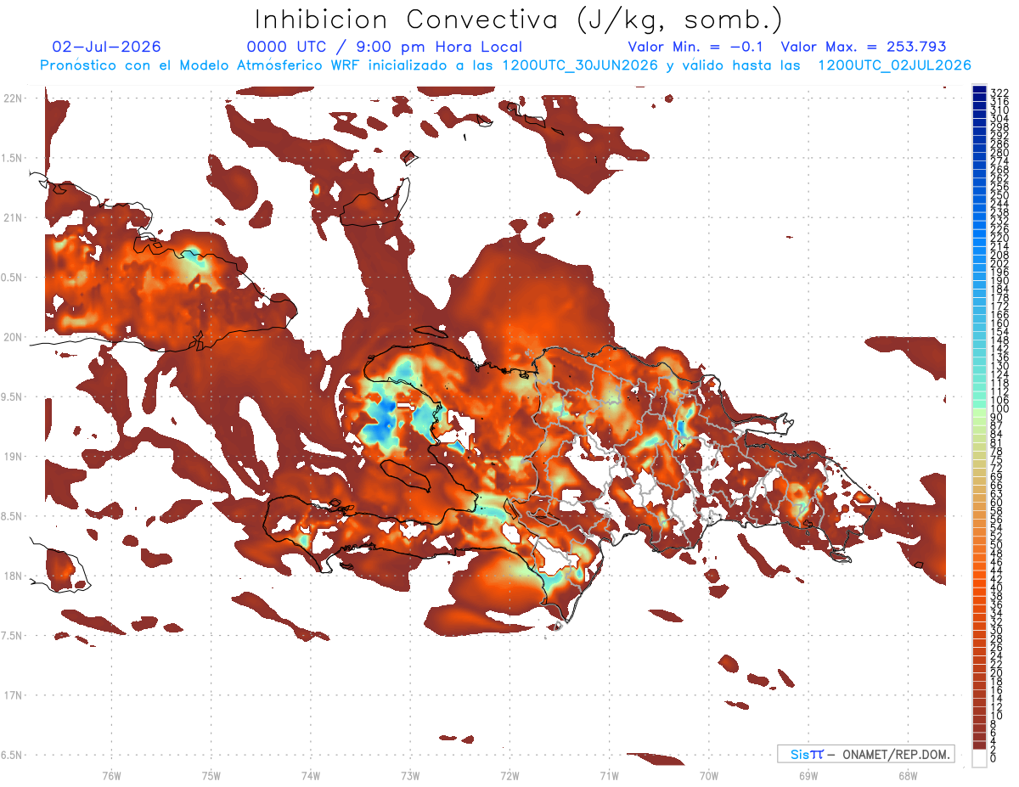
Task: Click the '68W' longitude label
Action: click(908, 775)
